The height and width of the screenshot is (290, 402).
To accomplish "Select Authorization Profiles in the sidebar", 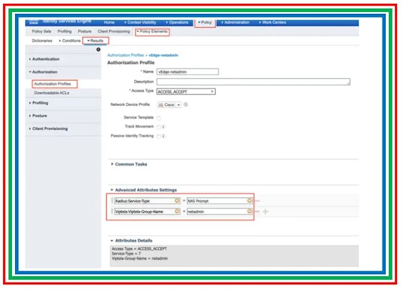I will [52, 83].
